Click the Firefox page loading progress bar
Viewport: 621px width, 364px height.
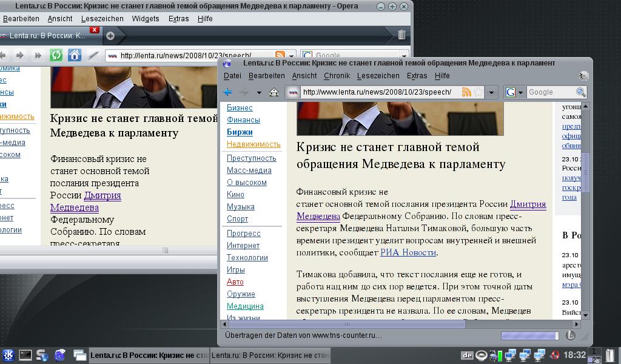(530, 336)
